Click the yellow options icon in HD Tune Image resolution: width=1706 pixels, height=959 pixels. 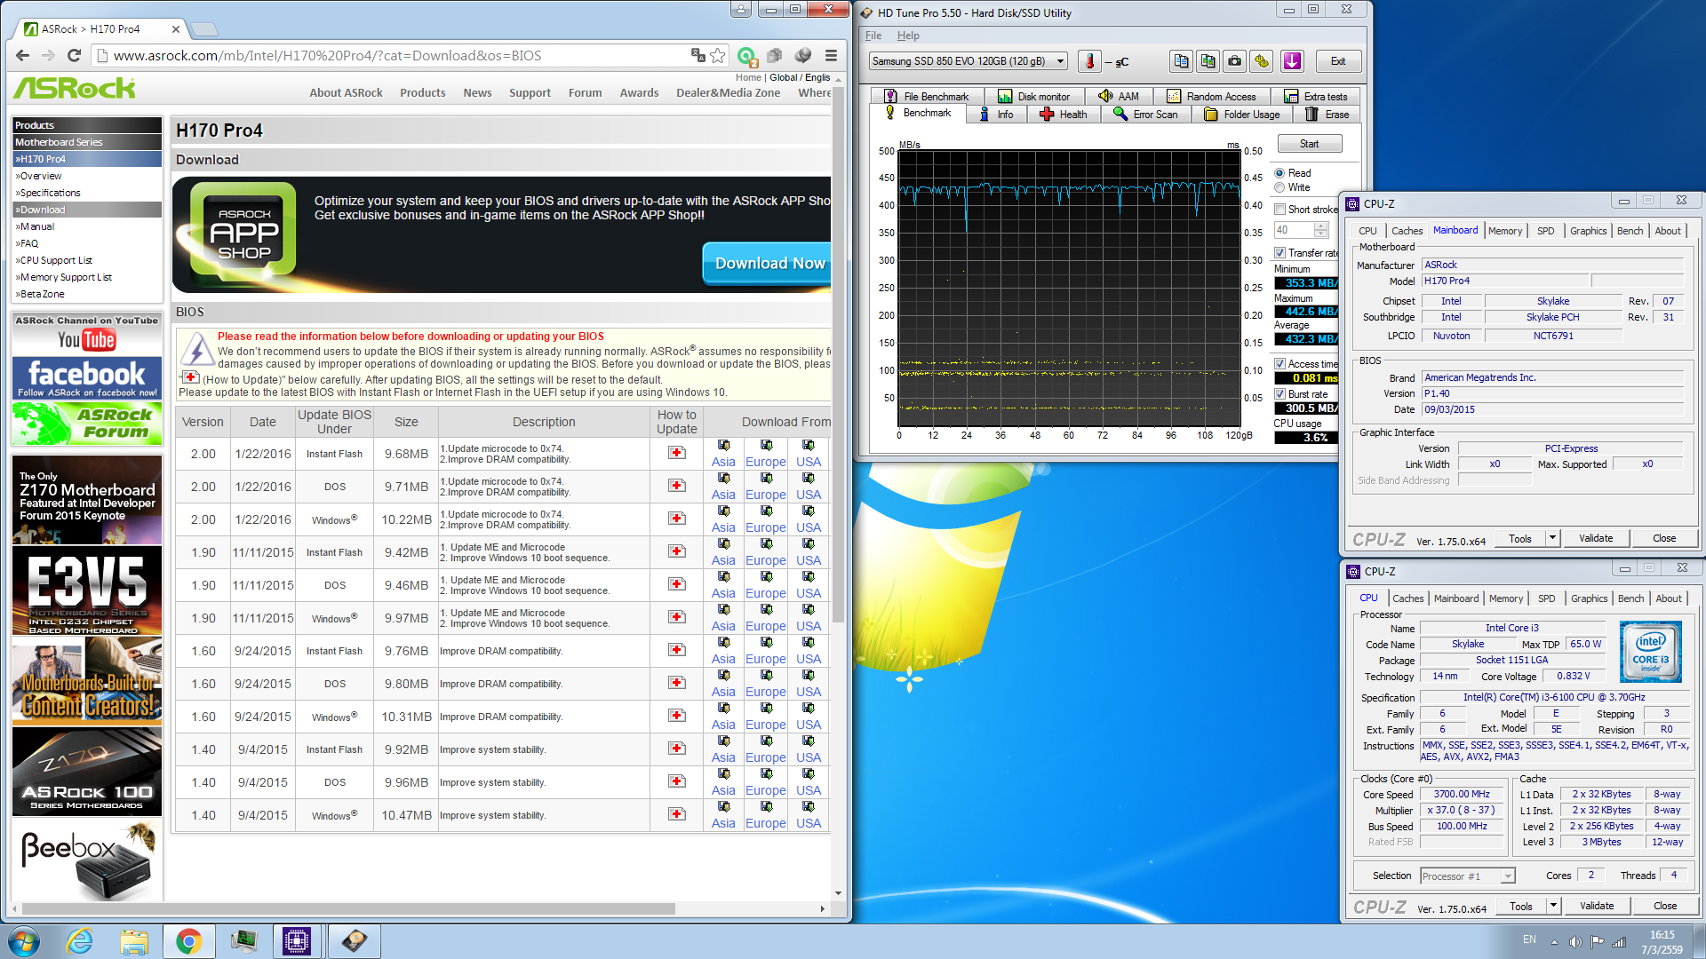[1261, 61]
